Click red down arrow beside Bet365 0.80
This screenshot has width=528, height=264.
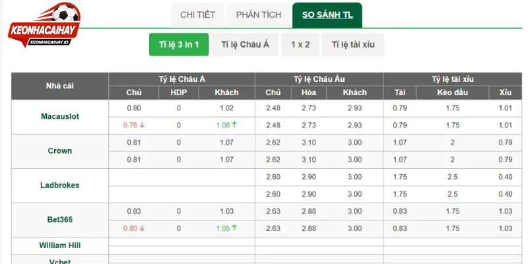point(142,228)
